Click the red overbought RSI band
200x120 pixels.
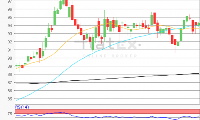(107, 111)
